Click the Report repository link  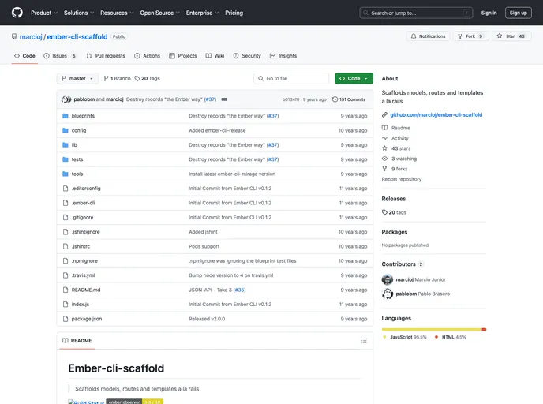point(402,179)
